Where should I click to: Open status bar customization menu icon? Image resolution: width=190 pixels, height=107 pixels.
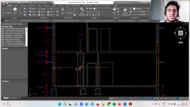click(x=187, y=98)
